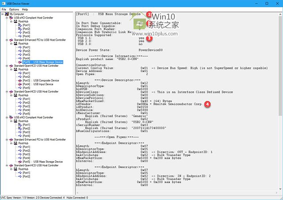Click the USB Composite Device port icon

tap(20, 81)
